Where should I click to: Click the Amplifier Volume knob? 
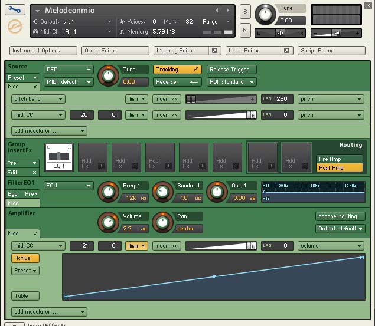tap(108, 222)
